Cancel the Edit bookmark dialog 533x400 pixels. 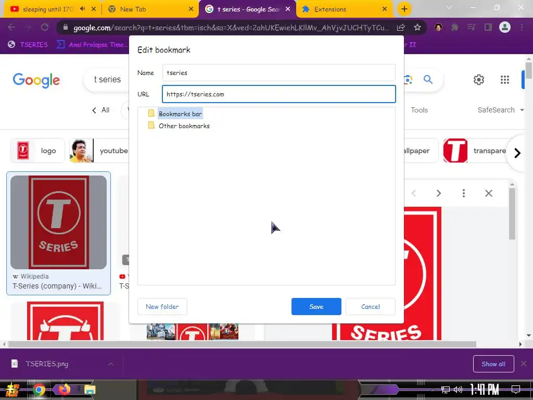coord(370,306)
